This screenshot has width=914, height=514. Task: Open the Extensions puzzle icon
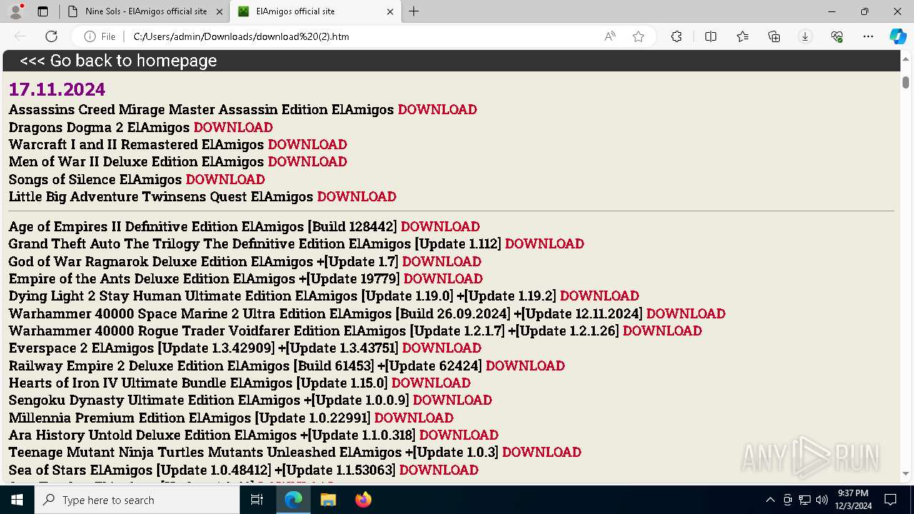[676, 36]
